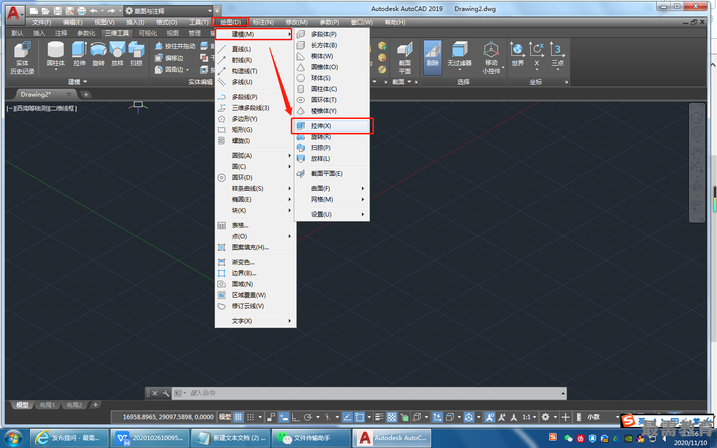The width and height of the screenshot is (717, 448).
Task: Switch to the 布局1 layout tab
Action: tap(47, 405)
